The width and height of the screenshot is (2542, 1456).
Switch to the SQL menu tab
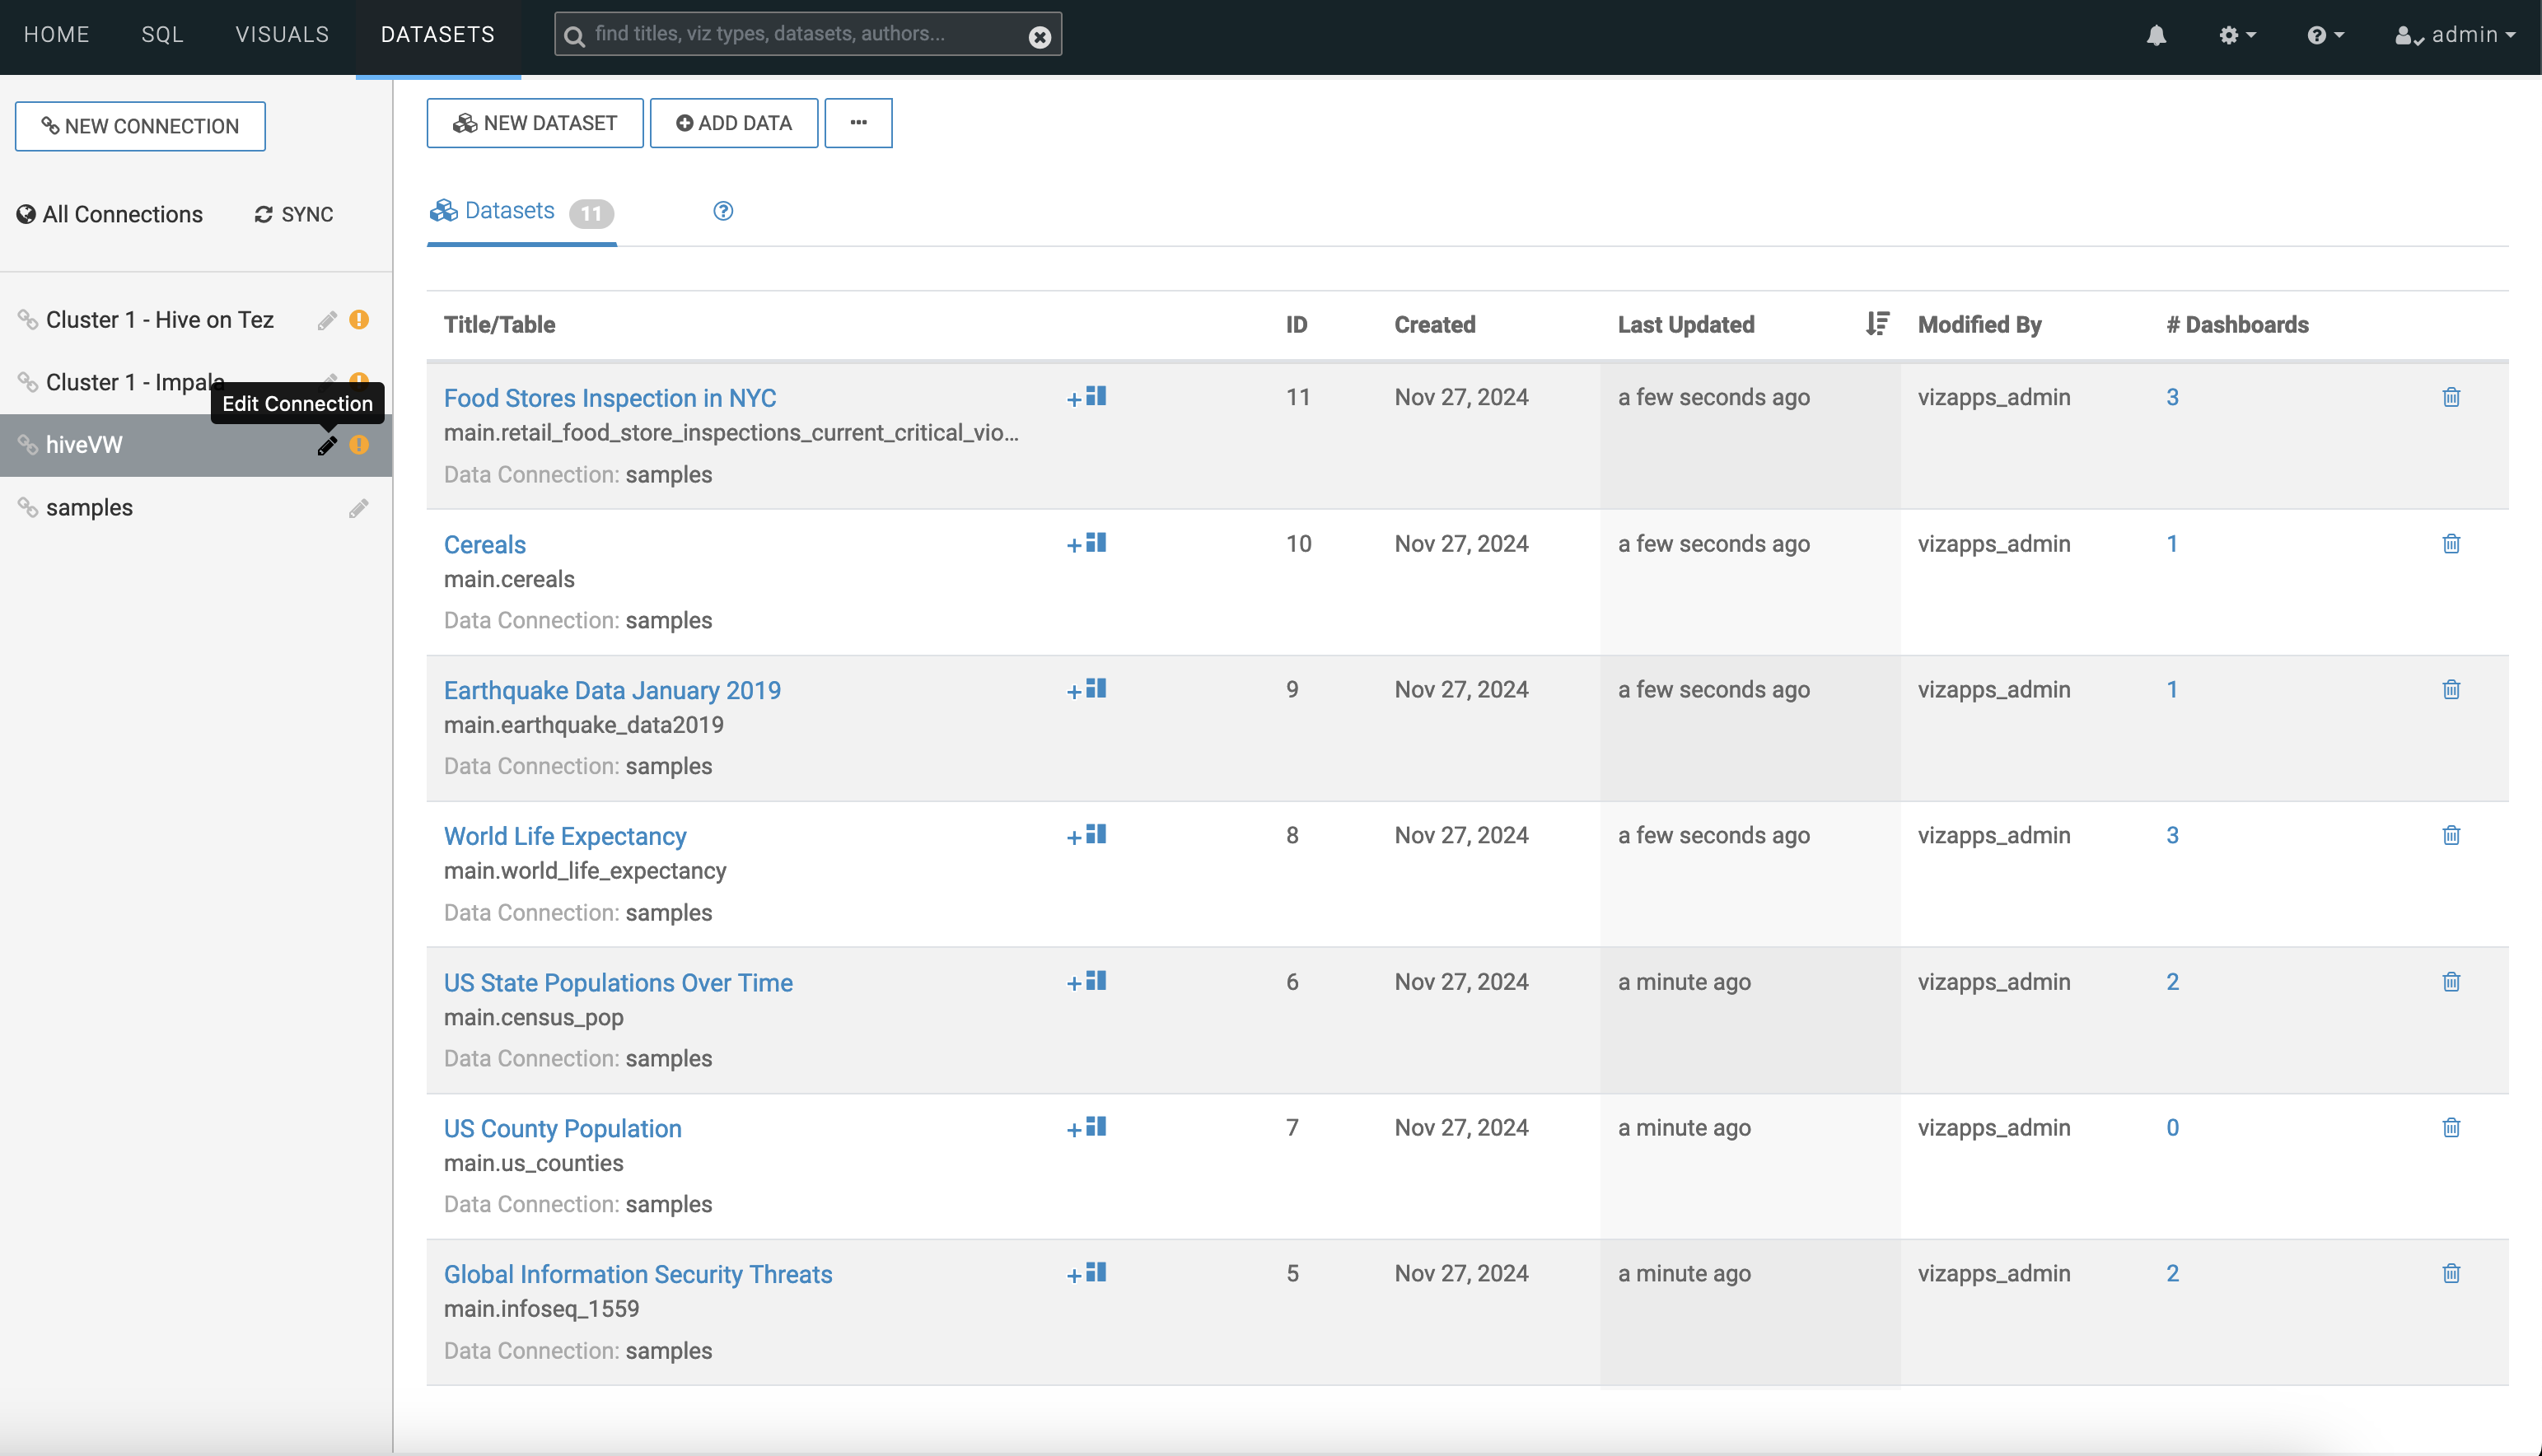(x=162, y=35)
